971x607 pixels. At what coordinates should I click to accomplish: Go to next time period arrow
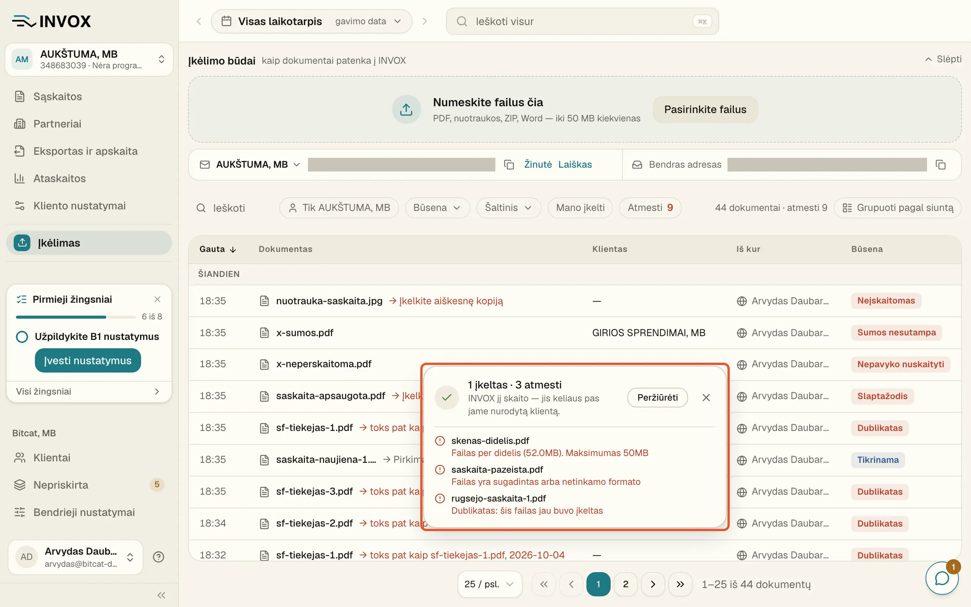[x=424, y=21]
